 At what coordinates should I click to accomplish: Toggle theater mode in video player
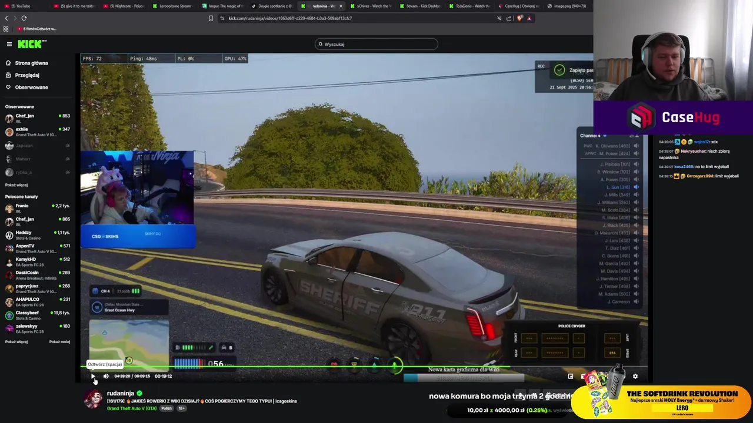tap(570, 376)
